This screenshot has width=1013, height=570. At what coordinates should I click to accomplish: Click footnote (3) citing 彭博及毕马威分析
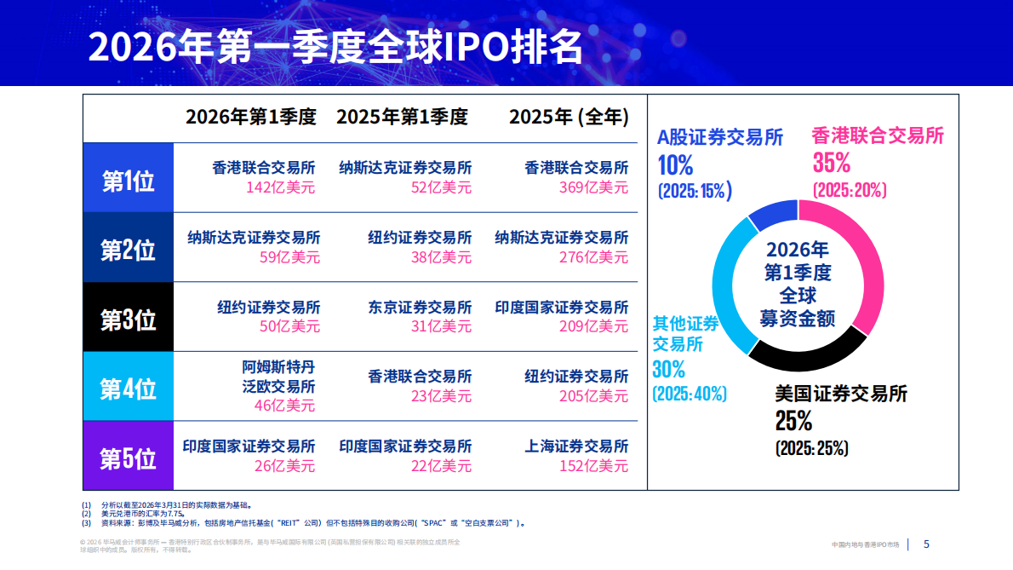pyautogui.click(x=303, y=523)
